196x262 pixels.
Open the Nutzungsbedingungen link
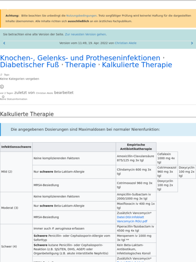(81, 16)
